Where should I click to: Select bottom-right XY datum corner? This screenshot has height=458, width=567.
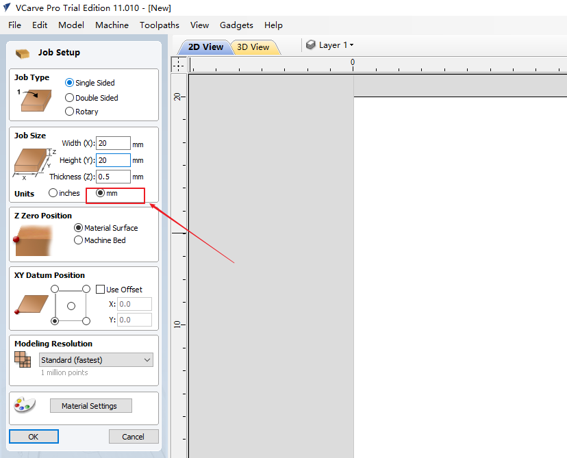pos(86,321)
